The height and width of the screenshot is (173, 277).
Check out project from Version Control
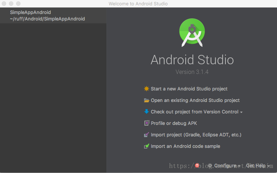click(195, 112)
